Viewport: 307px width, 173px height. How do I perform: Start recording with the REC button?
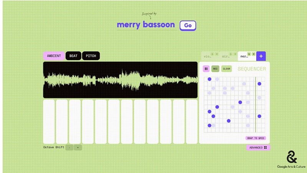coord(215,69)
